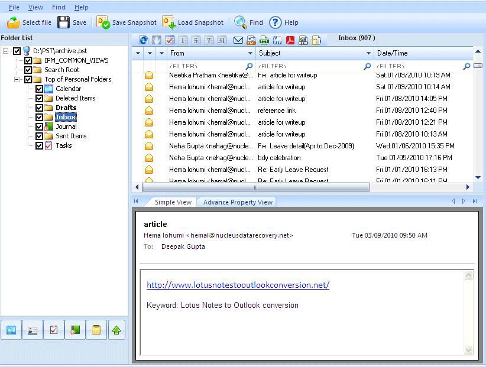The height and width of the screenshot is (367, 486).
Task: Click the HTML export icon
Action: click(x=303, y=40)
